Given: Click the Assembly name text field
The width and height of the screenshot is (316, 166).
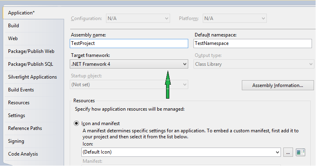Looking at the screenshot, I should click(x=129, y=43).
